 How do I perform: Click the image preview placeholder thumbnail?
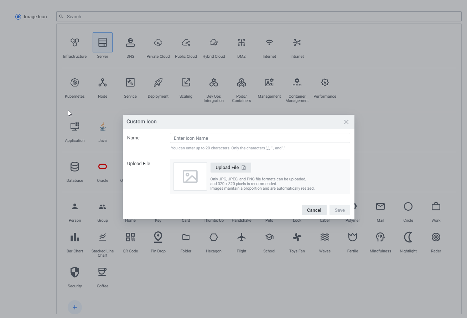[190, 176]
